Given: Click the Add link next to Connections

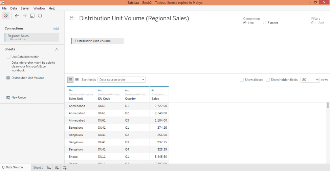Looking at the screenshot, I should pyautogui.click(x=56, y=29).
